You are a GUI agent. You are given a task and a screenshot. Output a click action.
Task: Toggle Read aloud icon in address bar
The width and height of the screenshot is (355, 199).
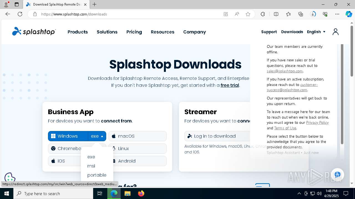(x=237, y=14)
